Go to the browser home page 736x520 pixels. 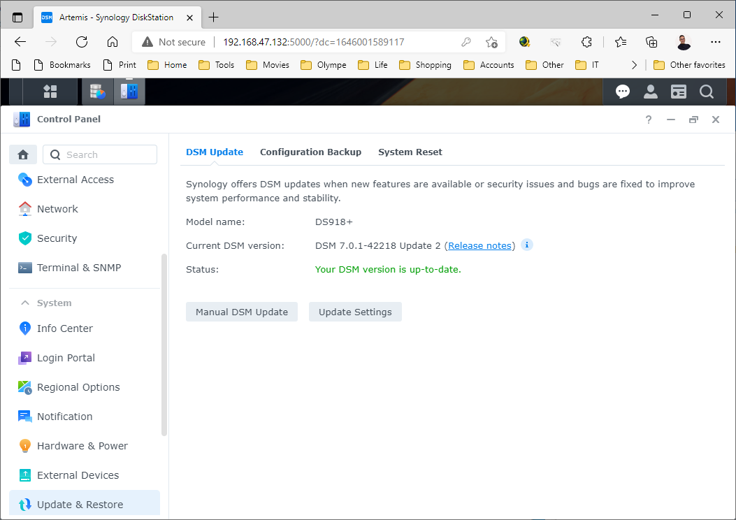pos(113,42)
